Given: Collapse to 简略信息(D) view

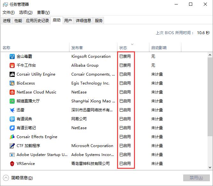Looking at the screenshot, I should point(18,178).
